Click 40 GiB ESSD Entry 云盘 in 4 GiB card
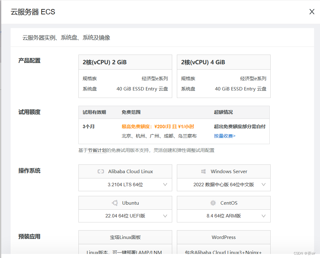Screen dimensions: 320x258 (x=241, y=89)
